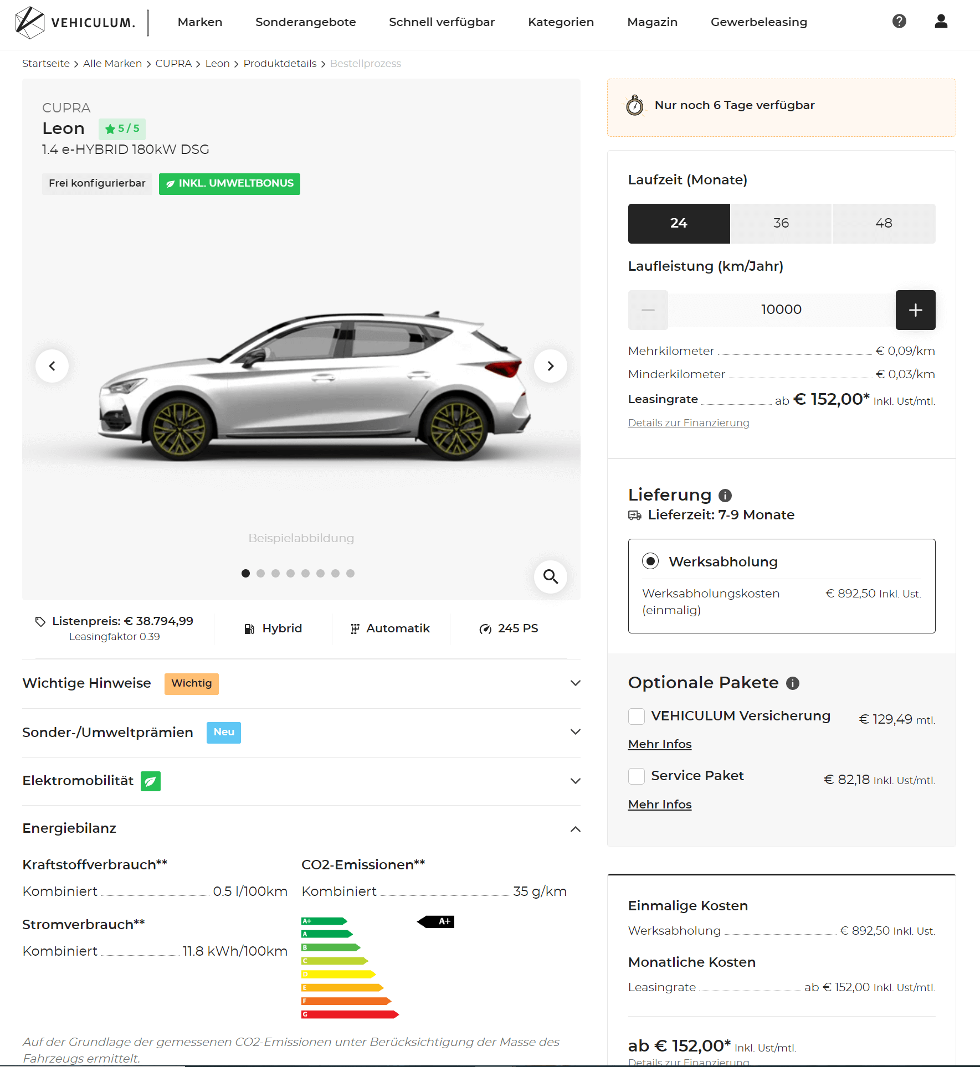This screenshot has height=1067, width=980.
Task: Collapse the Energiebilanz section
Action: coord(575,829)
